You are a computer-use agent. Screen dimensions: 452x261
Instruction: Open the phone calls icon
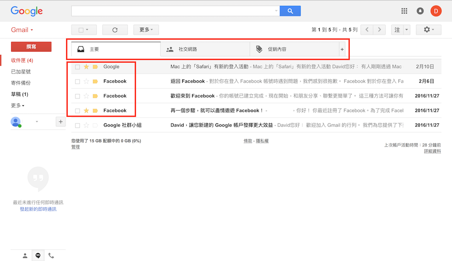(x=51, y=256)
